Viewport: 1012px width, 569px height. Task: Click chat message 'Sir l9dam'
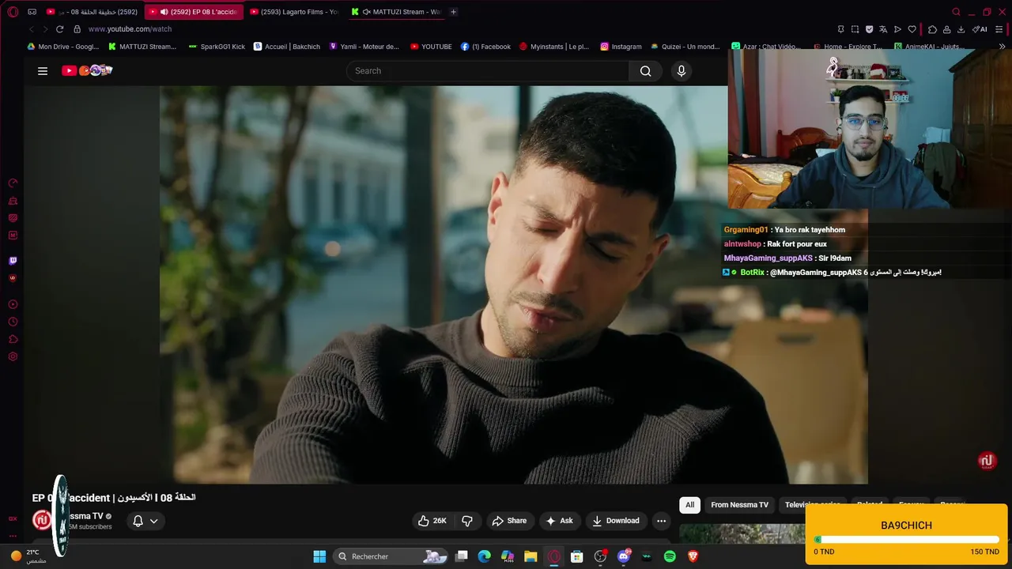pyautogui.click(x=835, y=258)
